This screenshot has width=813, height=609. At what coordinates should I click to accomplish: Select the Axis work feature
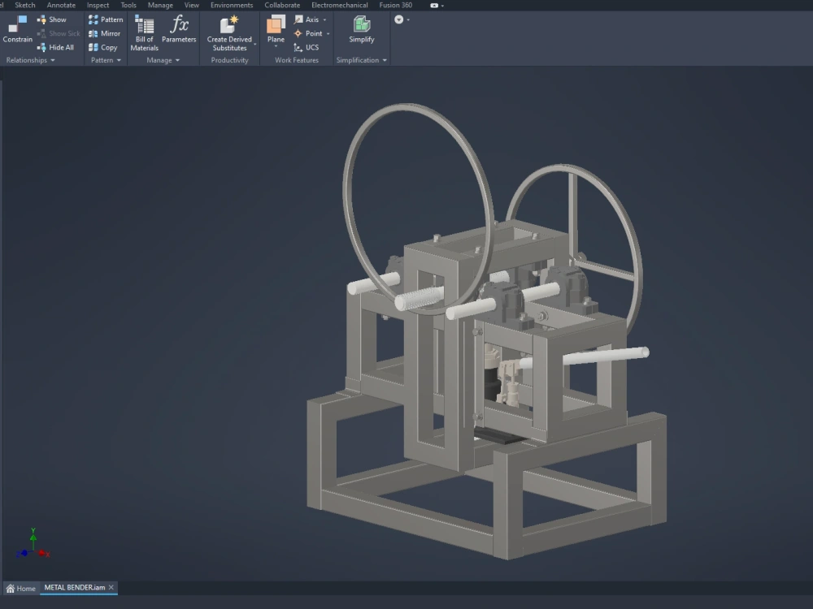pos(307,19)
